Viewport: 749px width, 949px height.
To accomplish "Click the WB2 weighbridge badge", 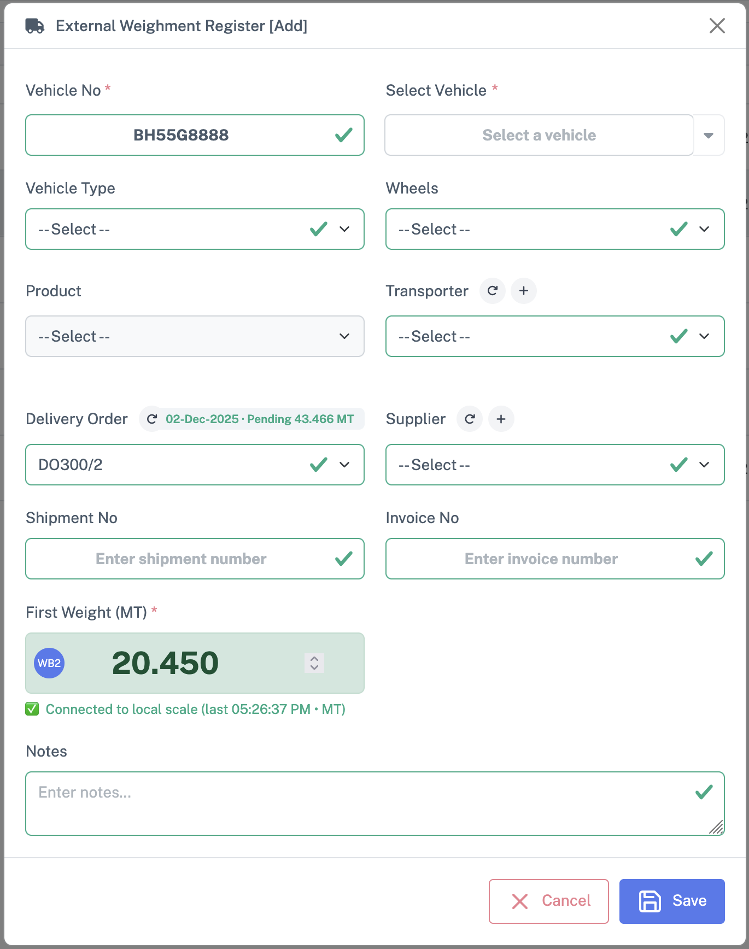I will coord(49,663).
